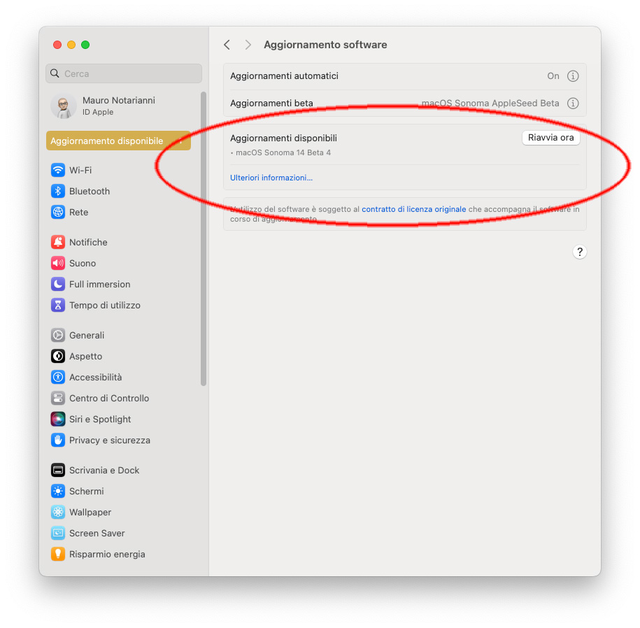Minimize the window with yellow button
Screen dimensions: 640x628
[71, 45]
